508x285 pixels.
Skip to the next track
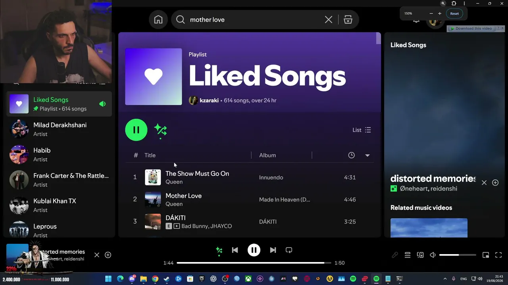click(x=273, y=250)
